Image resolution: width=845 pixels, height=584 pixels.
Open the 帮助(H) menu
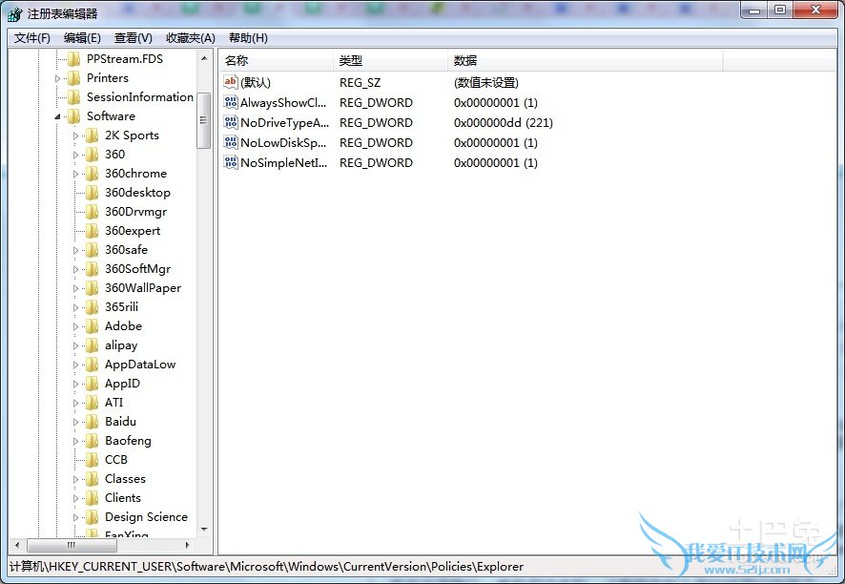coord(248,38)
